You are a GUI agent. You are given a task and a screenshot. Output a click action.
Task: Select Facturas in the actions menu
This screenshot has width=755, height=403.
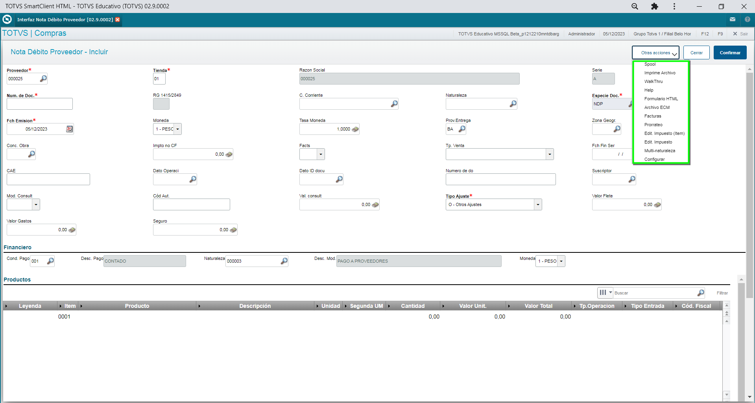[x=653, y=116]
